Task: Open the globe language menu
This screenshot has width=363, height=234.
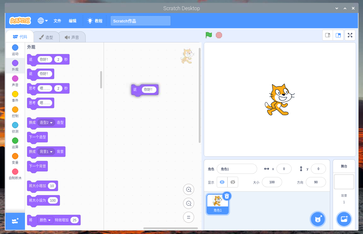Action: [43, 21]
